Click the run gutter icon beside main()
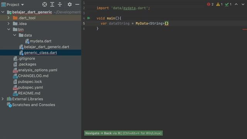Image resolution: width=247 pixels, height=139 pixels. pos(89,18)
